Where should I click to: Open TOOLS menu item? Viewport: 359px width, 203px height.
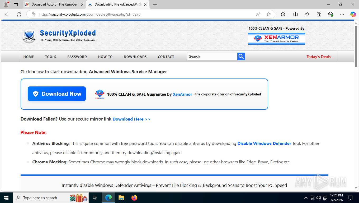[50, 57]
